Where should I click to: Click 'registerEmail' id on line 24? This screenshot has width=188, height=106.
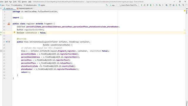[71, 57]
